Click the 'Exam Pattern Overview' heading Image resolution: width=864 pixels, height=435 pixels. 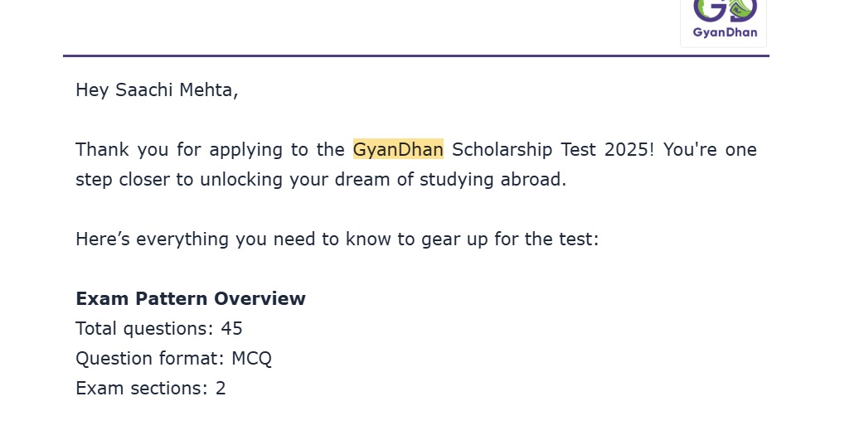191,298
